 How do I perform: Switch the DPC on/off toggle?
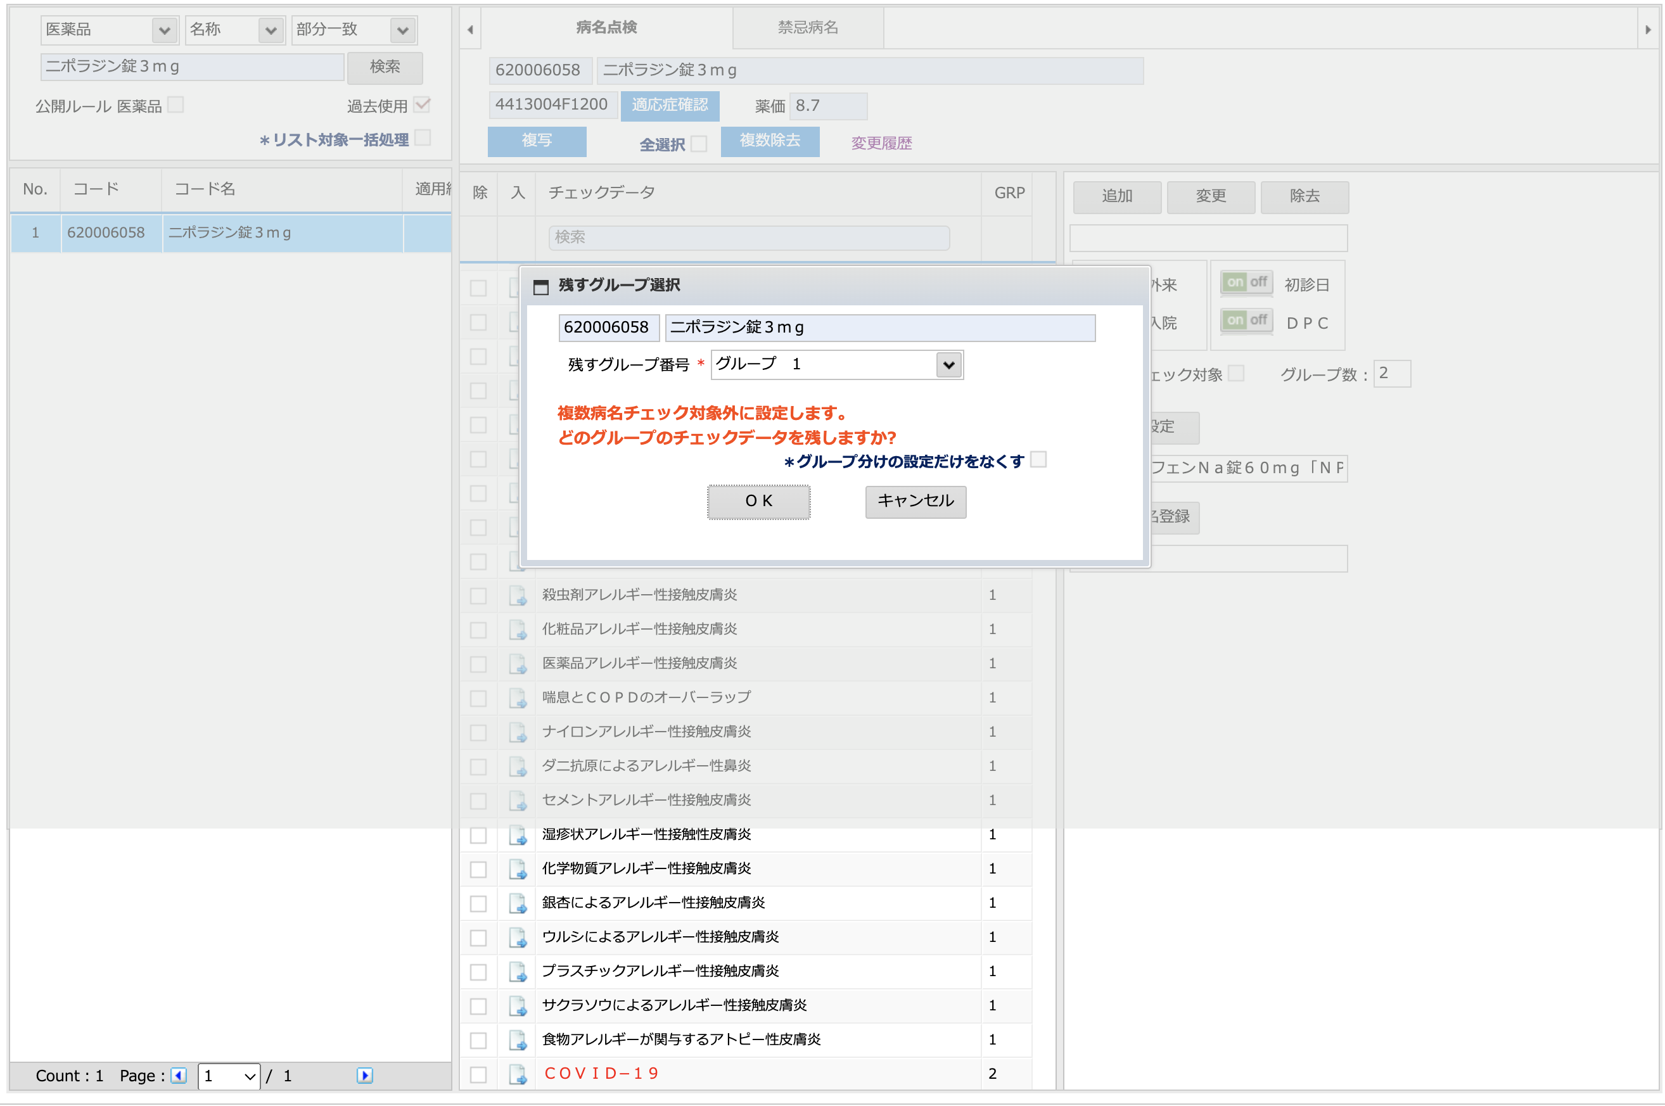click(1247, 321)
